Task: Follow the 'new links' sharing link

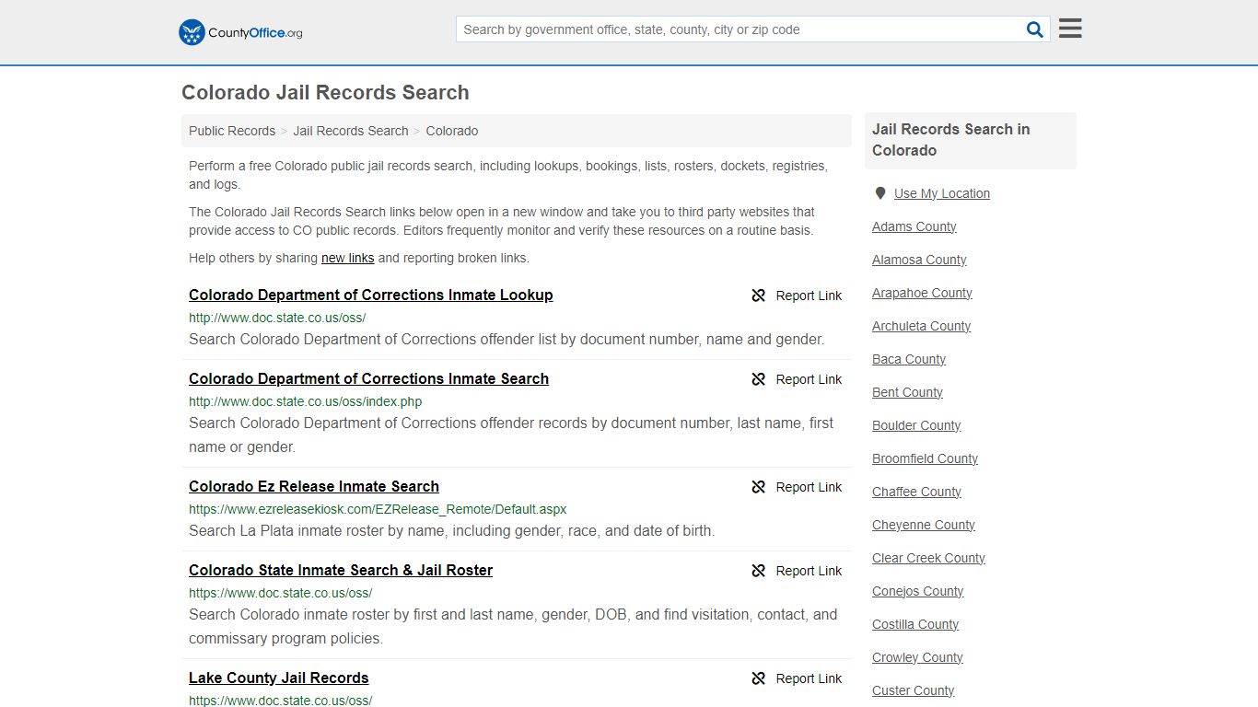Action: pos(347,258)
